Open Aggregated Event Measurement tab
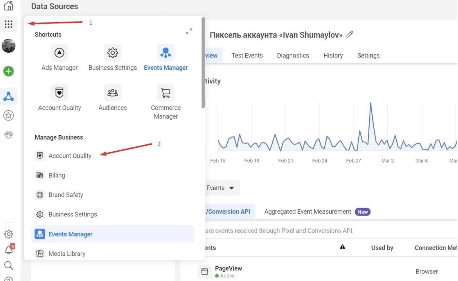Screen dimensions: 458x281 tap(317, 212)
